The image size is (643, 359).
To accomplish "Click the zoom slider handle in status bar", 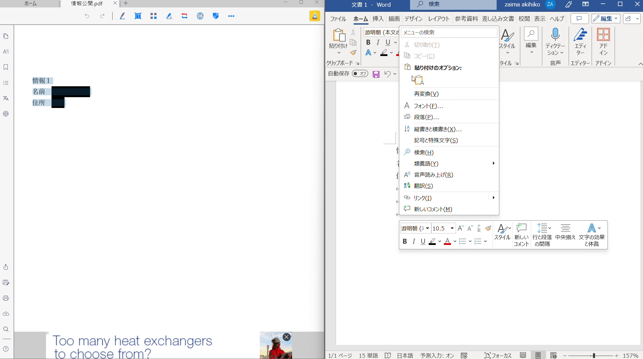I will (594, 356).
